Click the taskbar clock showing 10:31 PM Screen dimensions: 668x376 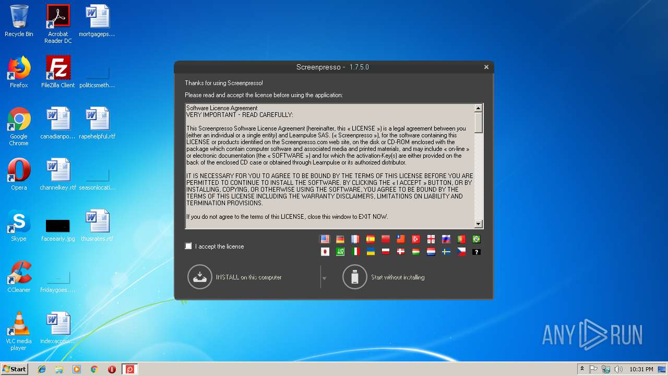coord(641,369)
